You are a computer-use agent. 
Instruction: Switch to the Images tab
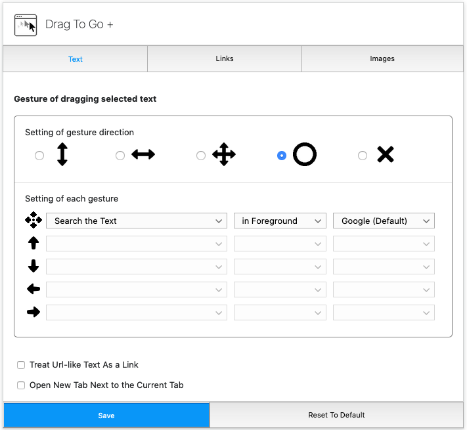pos(382,59)
